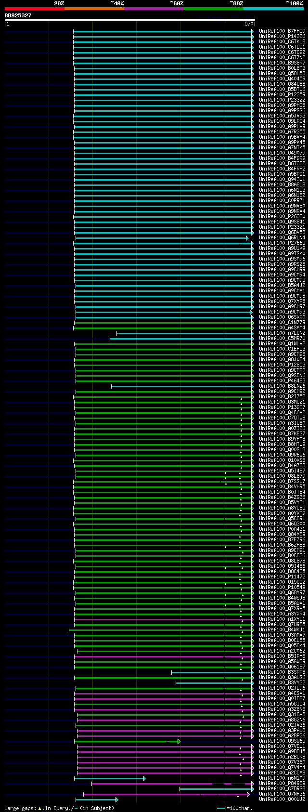Select hit label UniRef100_Q58H58
The height and width of the screenshot is (812, 308).
tap(282, 73)
